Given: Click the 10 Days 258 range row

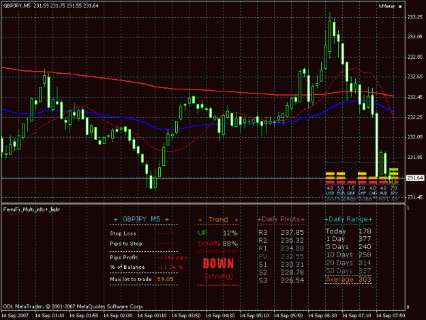Looking at the screenshot, I should pyautogui.click(x=348, y=255).
